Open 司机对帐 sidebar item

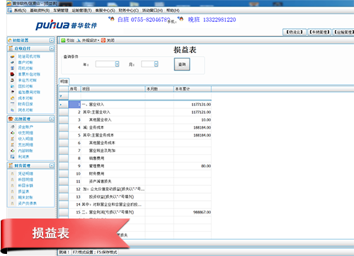coord(25,68)
